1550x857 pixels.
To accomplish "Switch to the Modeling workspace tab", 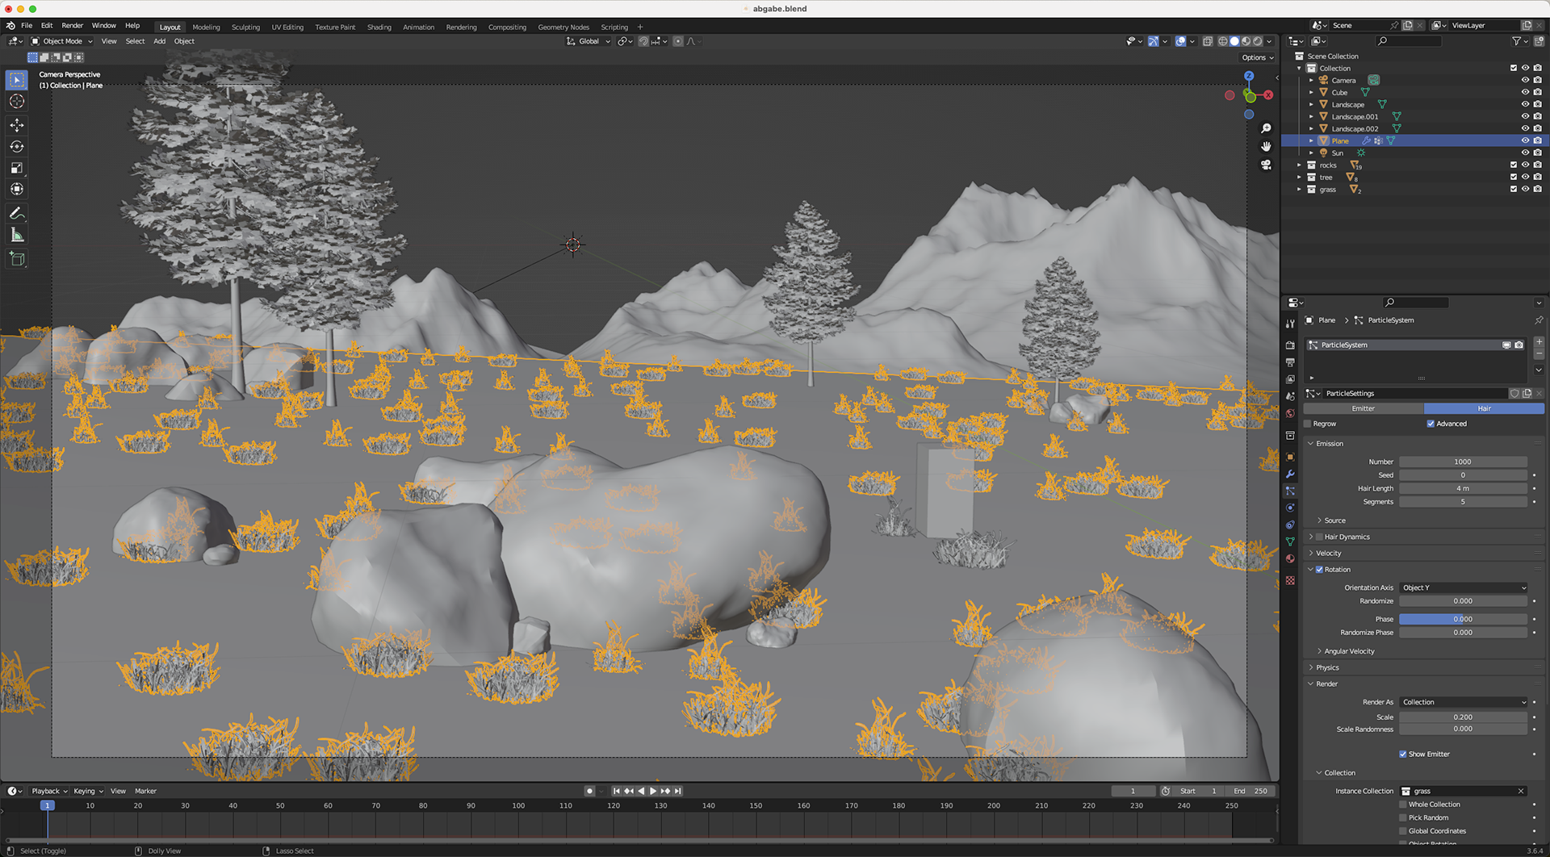I will tap(206, 27).
